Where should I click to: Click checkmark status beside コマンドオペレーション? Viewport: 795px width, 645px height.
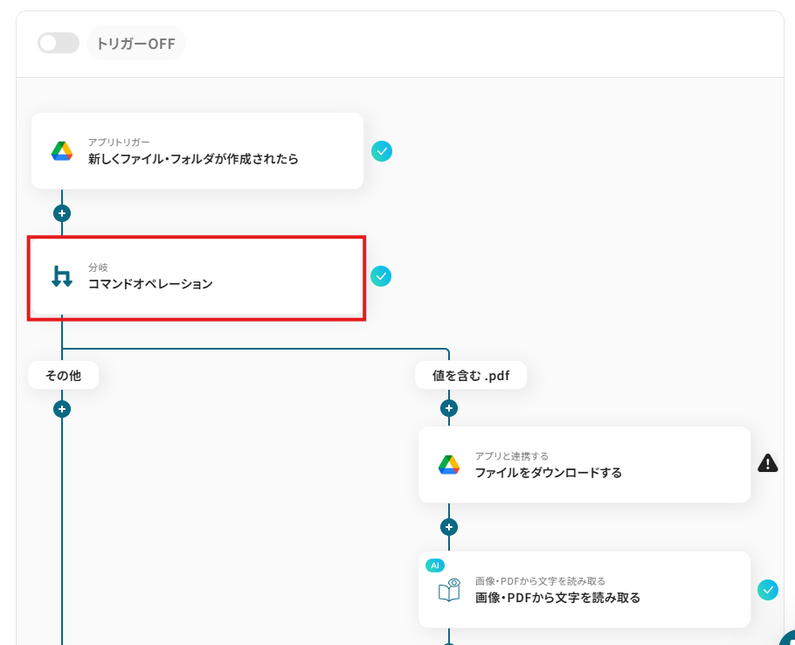[x=381, y=276]
